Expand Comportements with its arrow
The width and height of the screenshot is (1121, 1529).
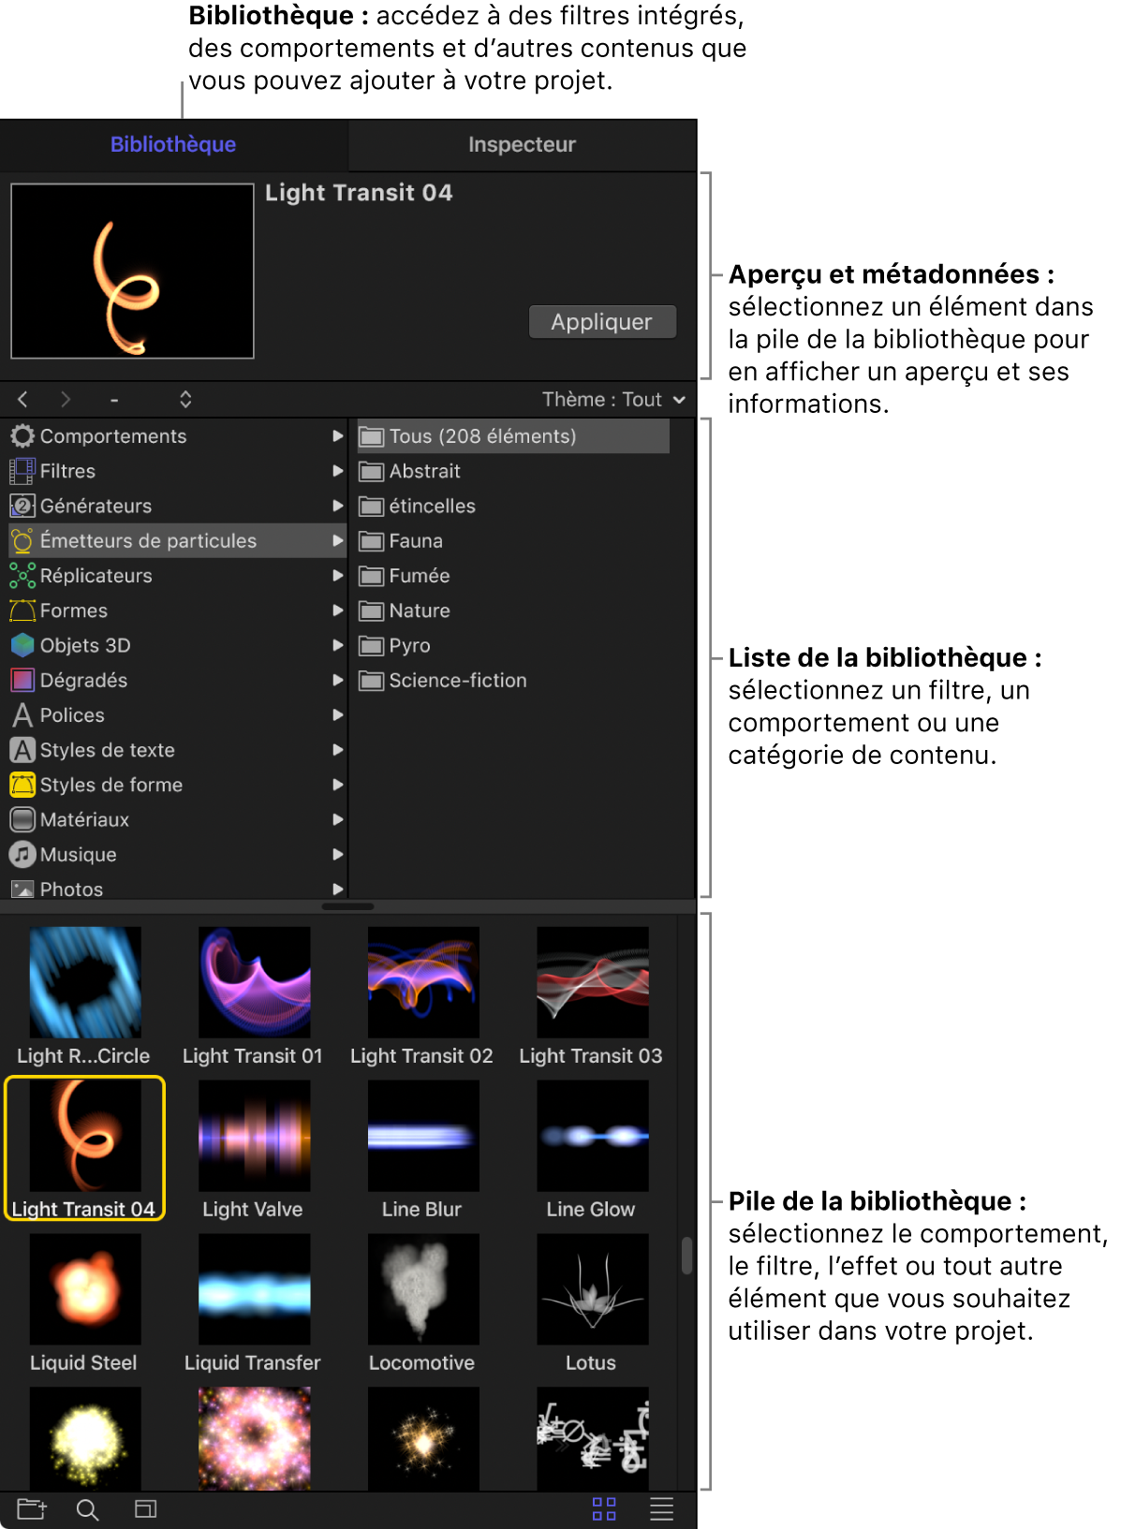[x=338, y=436]
